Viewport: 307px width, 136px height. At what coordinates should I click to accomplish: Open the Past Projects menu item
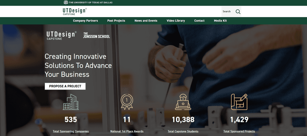(x=116, y=21)
